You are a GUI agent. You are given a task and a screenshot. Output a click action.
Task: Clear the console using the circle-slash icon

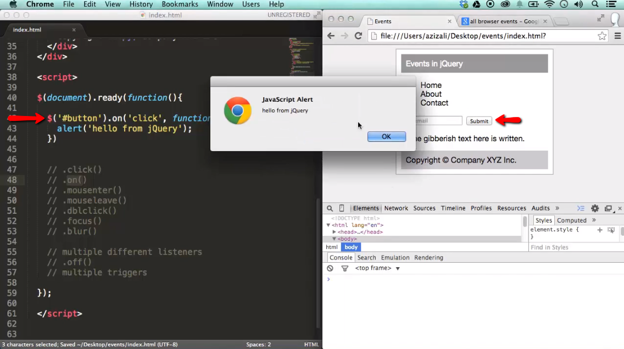[330, 268]
